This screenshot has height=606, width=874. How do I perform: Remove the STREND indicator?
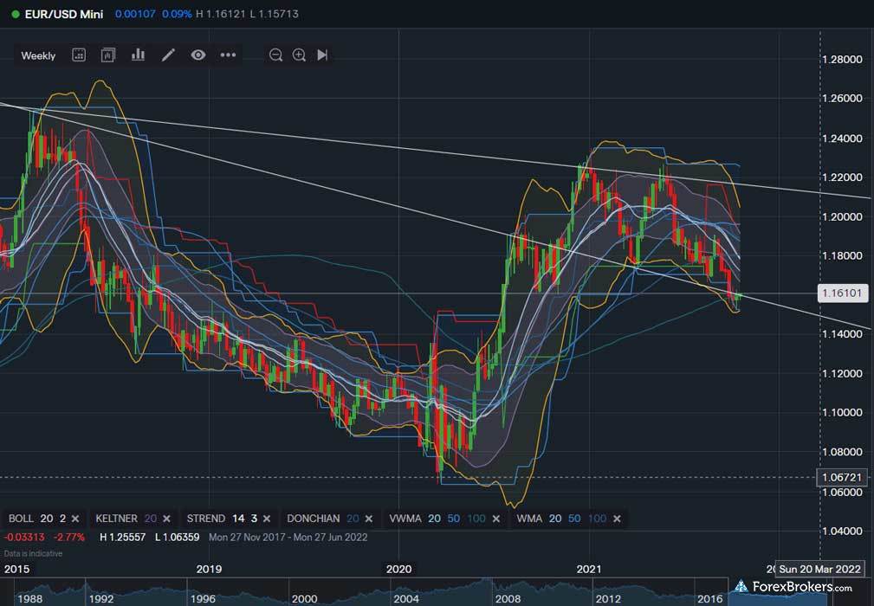tap(268, 519)
